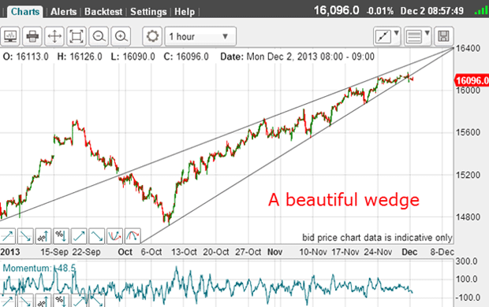Click the Dec 2 08:57:49 timestamp
This screenshot has width=489, height=307.
pos(431,11)
